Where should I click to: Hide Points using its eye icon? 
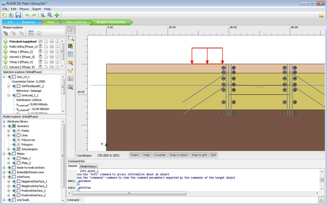14,131
